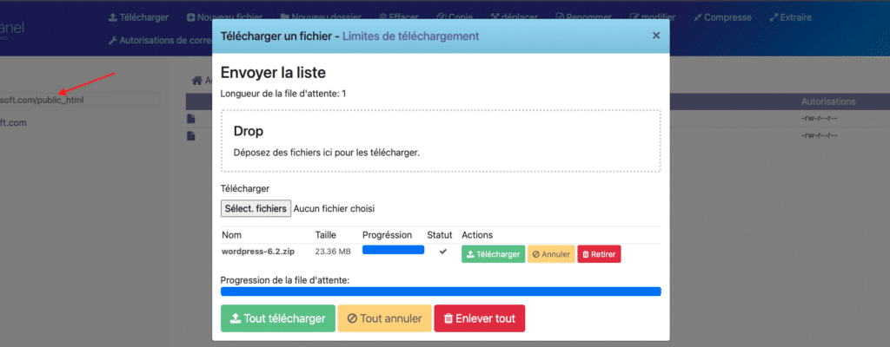The height and width of the screenshot is (347, 890).
Task: Remove wordpress-6.2.zip using the Retirer button
Action: pos(600,254)
